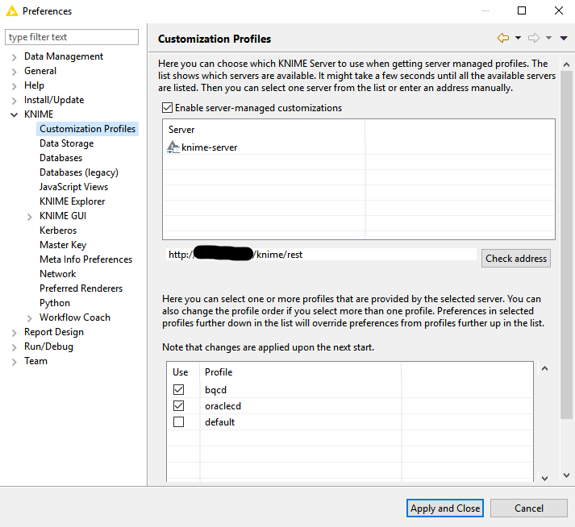Click the page scrollbar down arrow
This screenshot has height=527, width=575.
point(566,475)
